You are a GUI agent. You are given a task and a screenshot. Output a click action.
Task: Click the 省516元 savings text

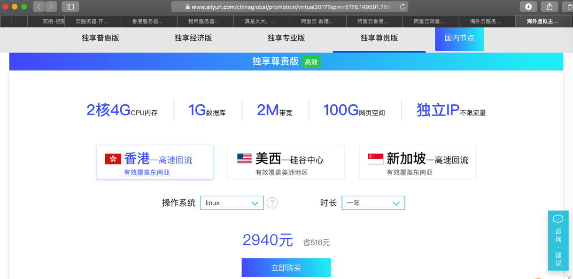[x=317, y=243]
